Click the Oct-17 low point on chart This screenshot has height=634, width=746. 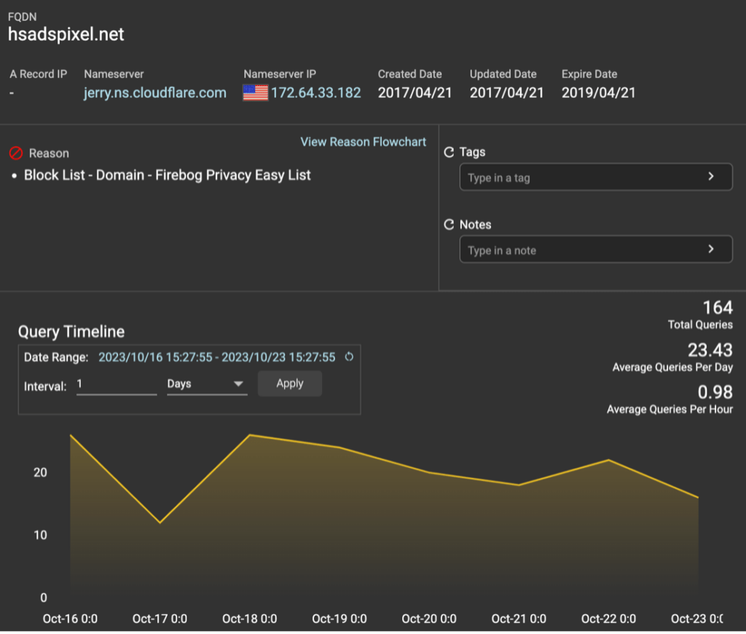click(x=160, y=523)
